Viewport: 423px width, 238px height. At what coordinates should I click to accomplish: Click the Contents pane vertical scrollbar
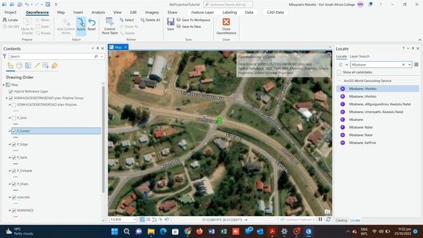click(x=103, y=139)
